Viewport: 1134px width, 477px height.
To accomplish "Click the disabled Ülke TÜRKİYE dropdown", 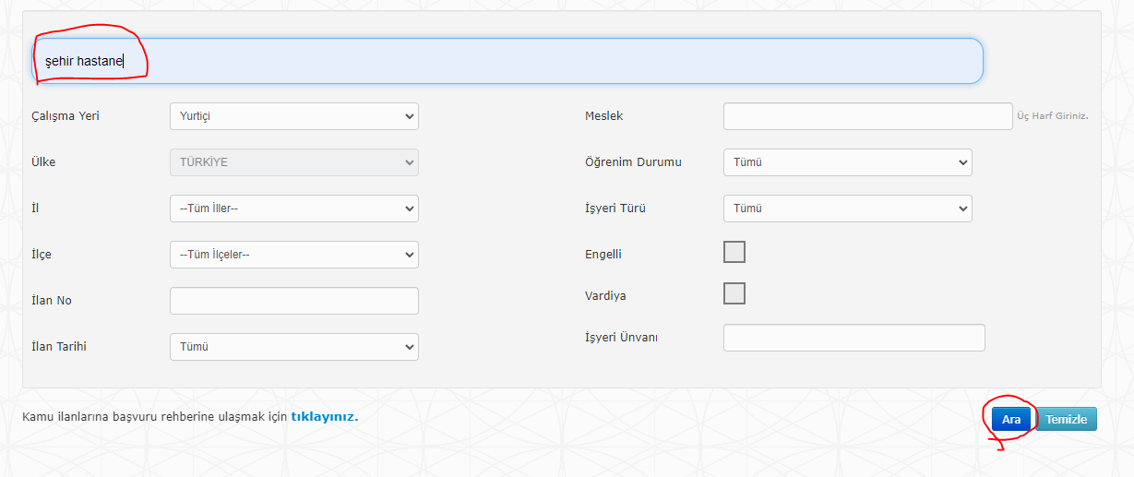I will pyautogui.click(x=294, y=162).
